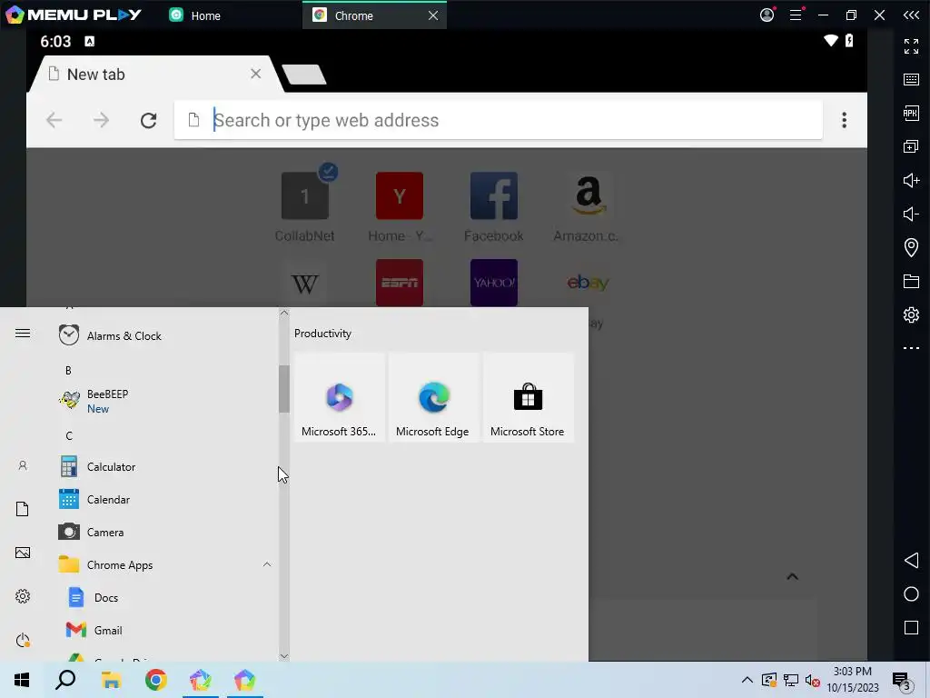Viewport: 930px width, 698px height.
Task: Tap the Android recents square button
Action: click(x=911, y=628)
